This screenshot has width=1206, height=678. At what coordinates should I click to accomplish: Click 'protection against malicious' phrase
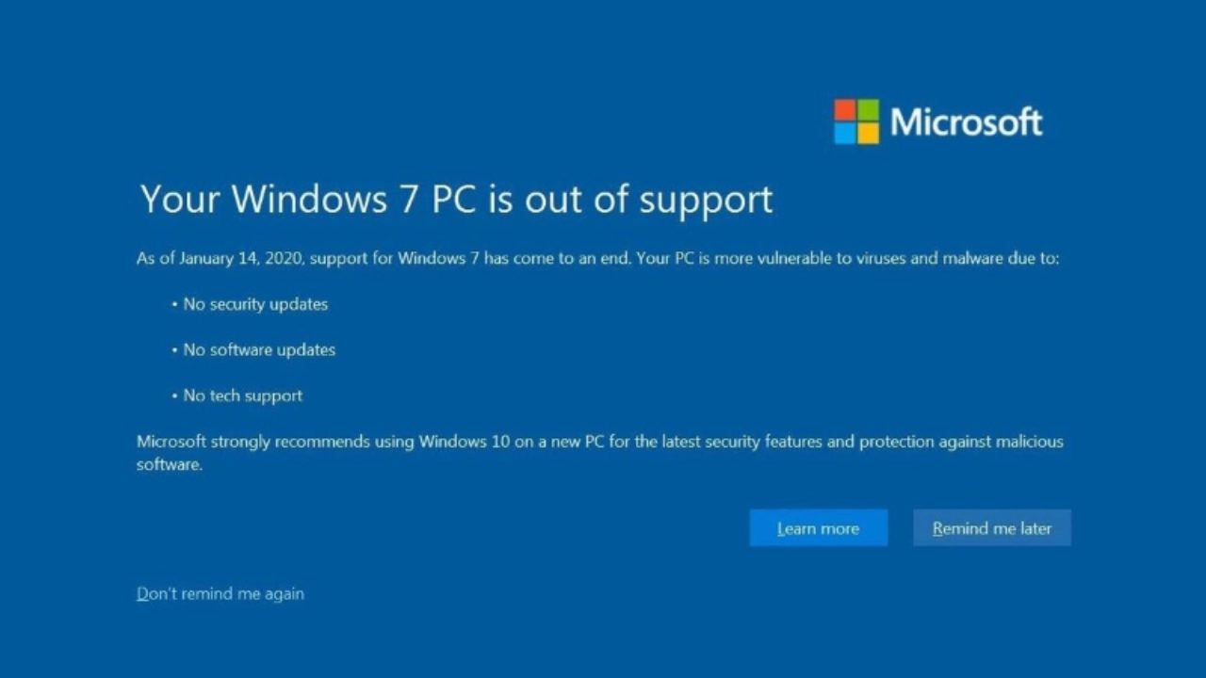[x=960, y=442]
